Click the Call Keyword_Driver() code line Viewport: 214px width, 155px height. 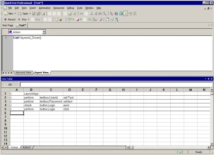27,38
